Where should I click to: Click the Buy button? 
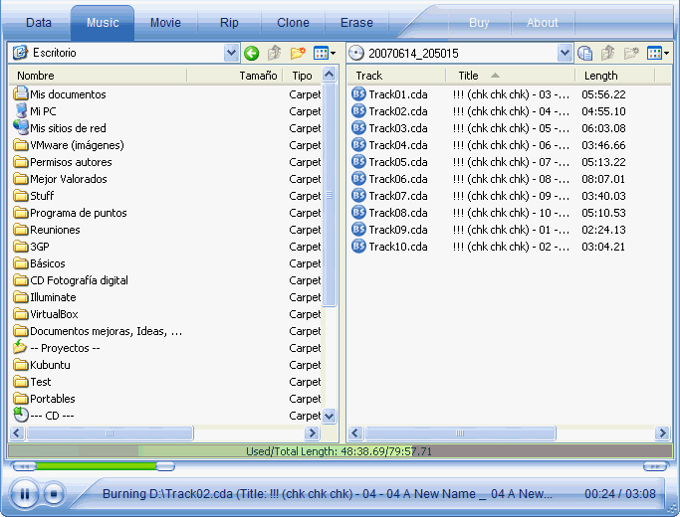coord(479,23)
